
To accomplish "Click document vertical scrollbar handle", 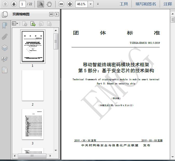I will click(x=173, y=20).
